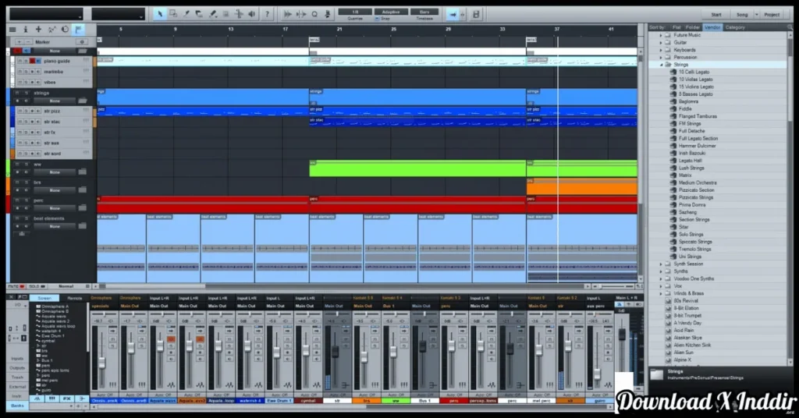Open the Outputs mixer panel
This screenshot has width=799, height=418.
click(x=17, y=368)
